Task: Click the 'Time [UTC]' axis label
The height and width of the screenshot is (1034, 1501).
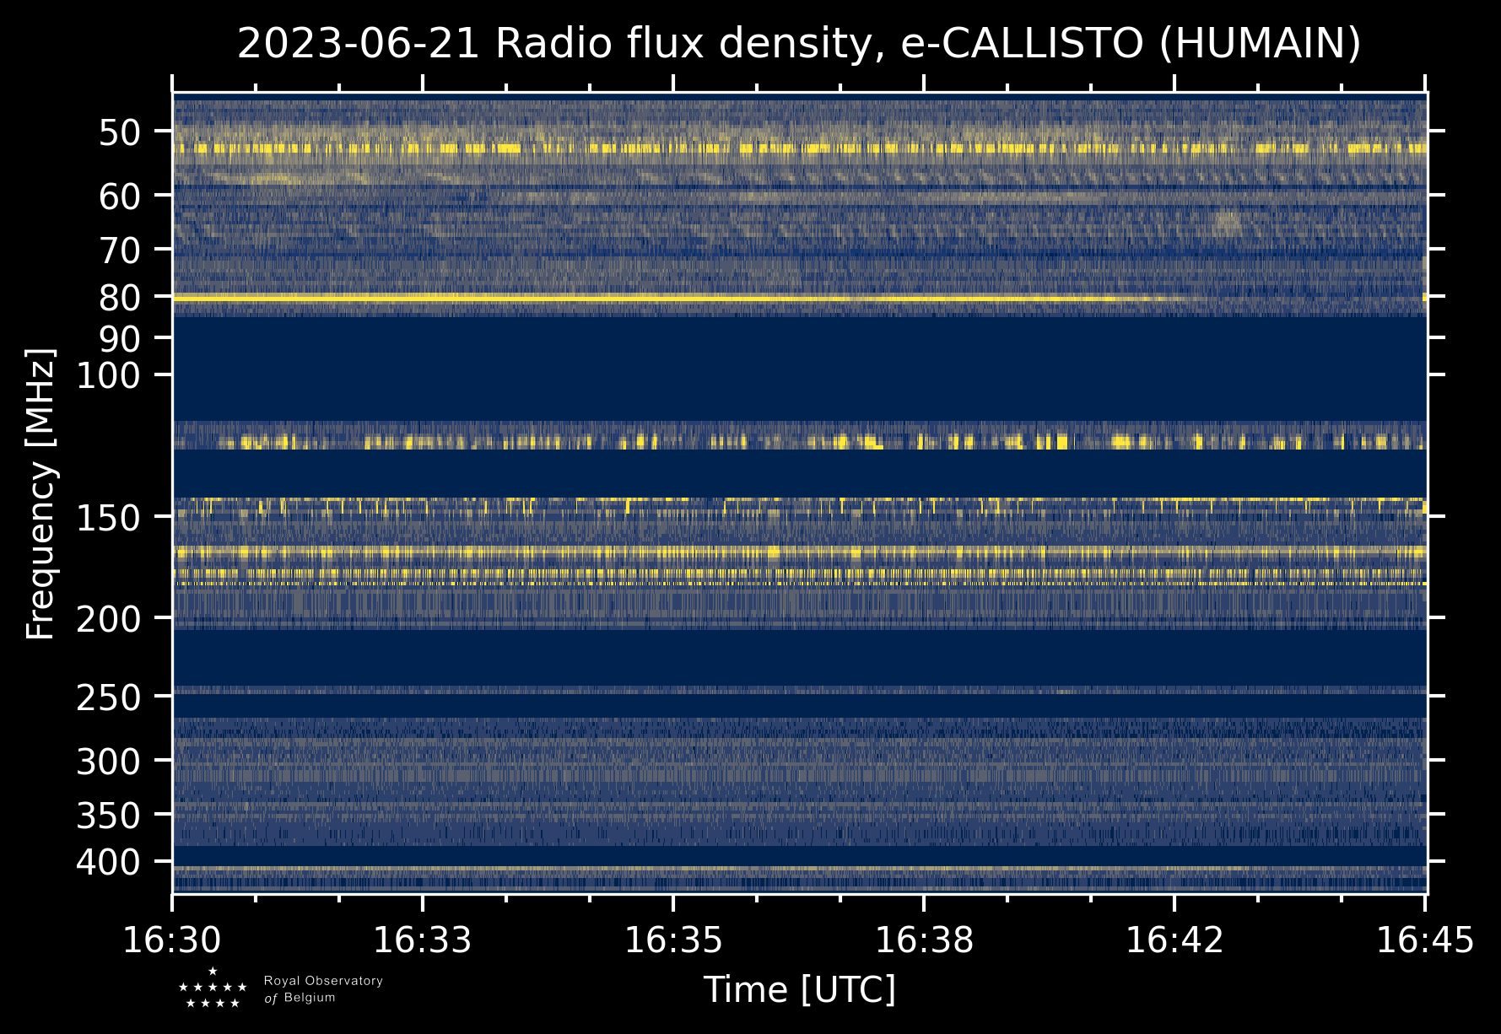Action: 799,989
